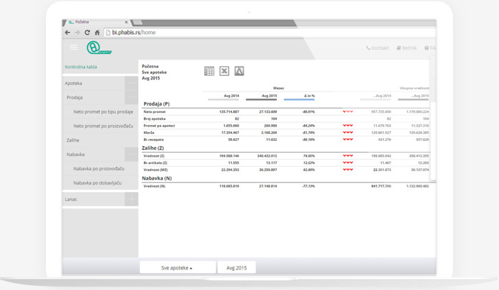The width and height of the screenshot is (499, 290).
Task: Open the Rečnik link
Action: [x=407, y=48]
